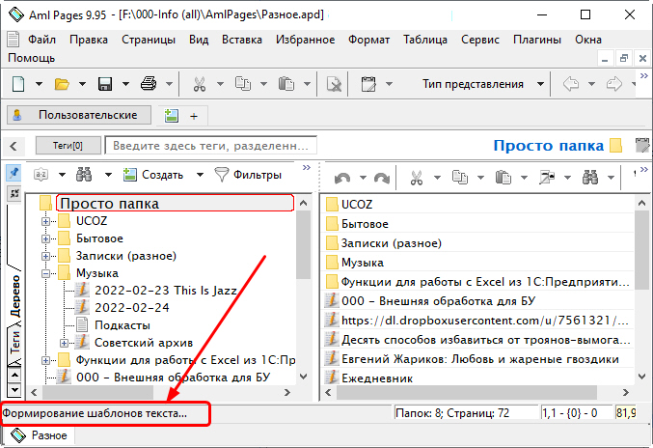
Task: Click the Пользовательские button
Action: (x=79, y=115)
